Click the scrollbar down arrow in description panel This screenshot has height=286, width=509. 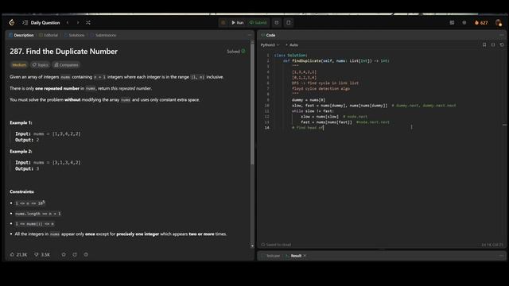[x=252, y=245]
